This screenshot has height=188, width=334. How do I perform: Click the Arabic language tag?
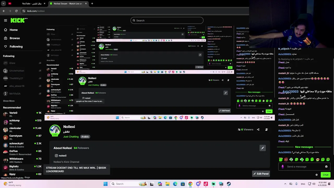tap(85, 137)
